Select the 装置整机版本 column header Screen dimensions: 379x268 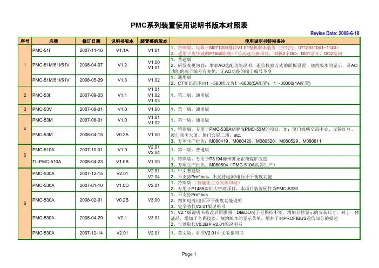point(154,41)
